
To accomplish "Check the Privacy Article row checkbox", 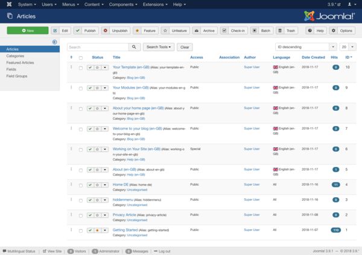I will [x=81, y=216].
